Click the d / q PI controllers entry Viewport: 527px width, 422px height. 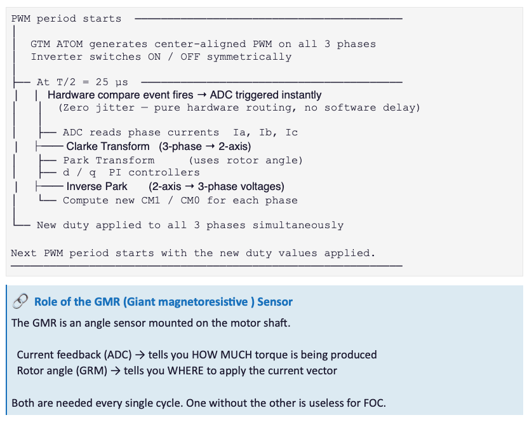[x=131, y=173]
